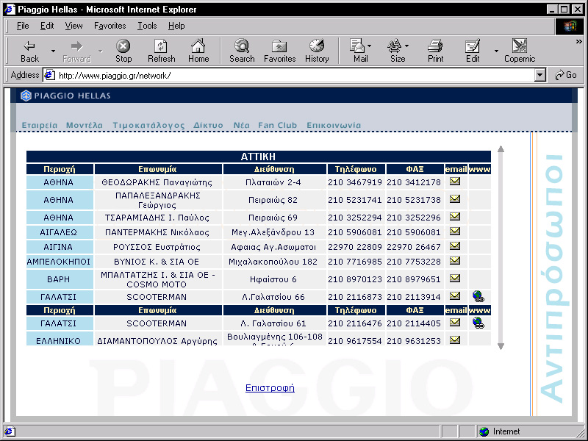The height and width of the screenshot is (441, 588).
Task: Launch the Copernic toolbar button
Action: (520, 51)
